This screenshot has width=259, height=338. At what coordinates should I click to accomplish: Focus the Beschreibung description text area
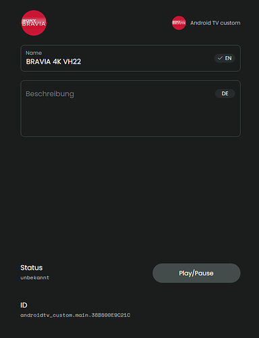(x=131, y=109)
